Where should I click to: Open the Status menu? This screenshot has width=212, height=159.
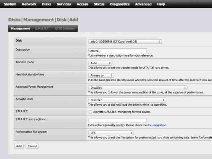(x=99, y=4)
